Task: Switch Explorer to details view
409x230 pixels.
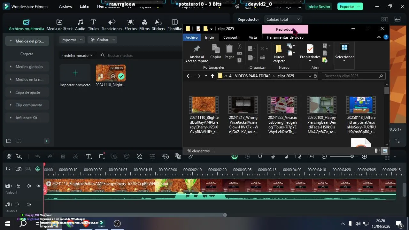Action: coord(378,151)
